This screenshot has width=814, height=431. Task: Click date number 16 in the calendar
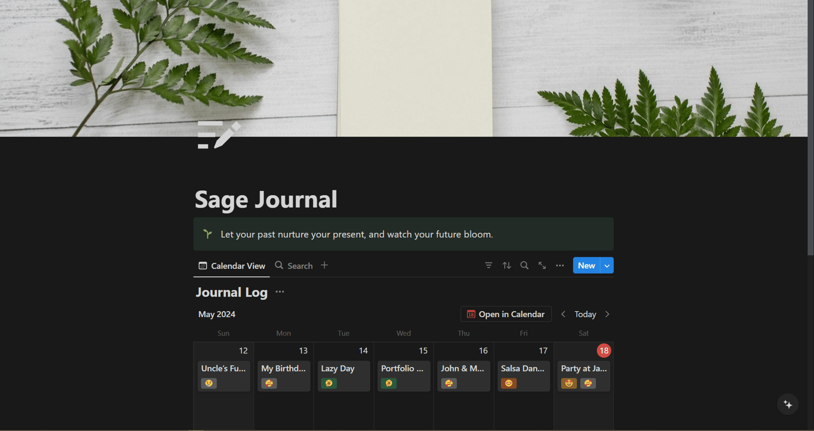[x=483, y=351]
